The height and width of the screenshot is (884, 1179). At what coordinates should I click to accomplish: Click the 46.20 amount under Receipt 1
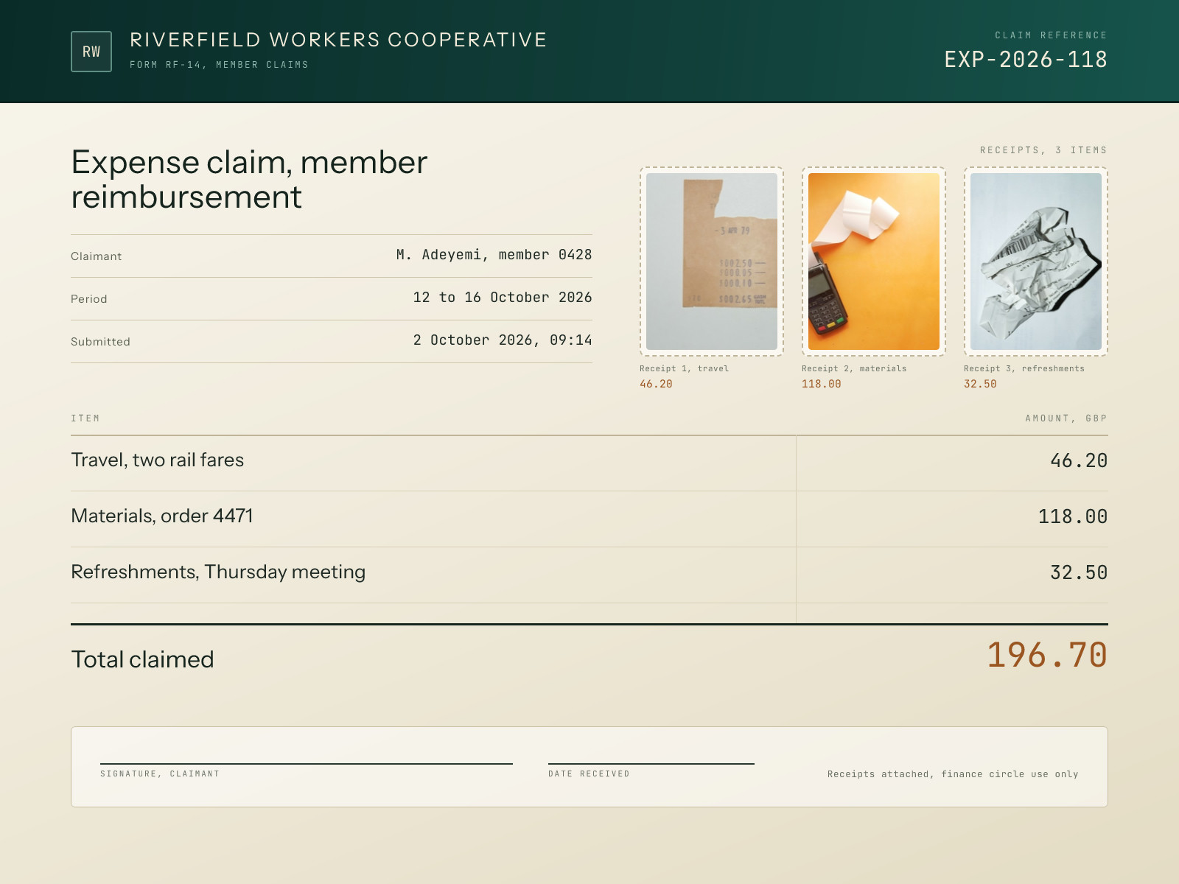656,384
